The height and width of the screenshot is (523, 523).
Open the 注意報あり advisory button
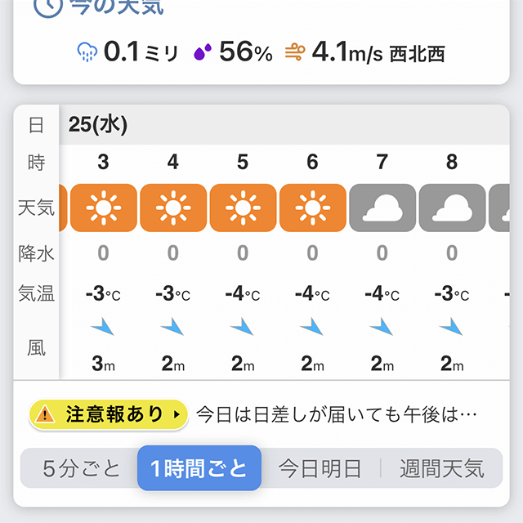[109, 414]
